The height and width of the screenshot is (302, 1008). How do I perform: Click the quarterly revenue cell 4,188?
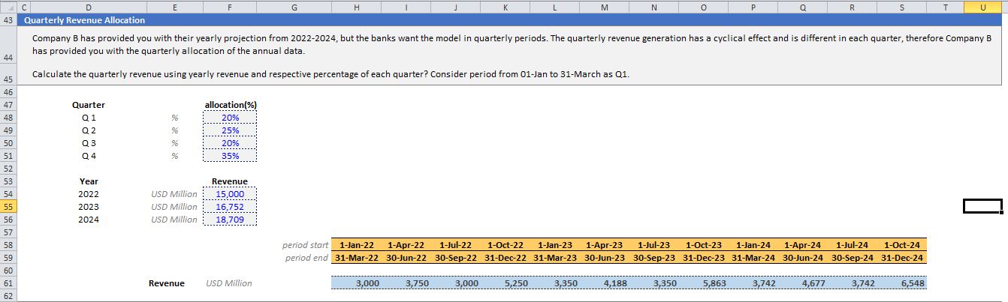pos(605,283)
